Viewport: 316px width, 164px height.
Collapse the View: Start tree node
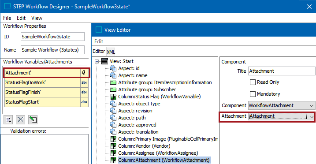click(x=97, y=61)
